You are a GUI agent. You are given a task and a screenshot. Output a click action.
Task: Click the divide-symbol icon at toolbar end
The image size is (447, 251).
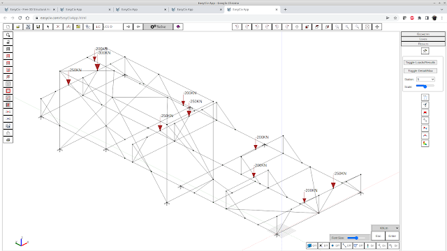[377, 26]
